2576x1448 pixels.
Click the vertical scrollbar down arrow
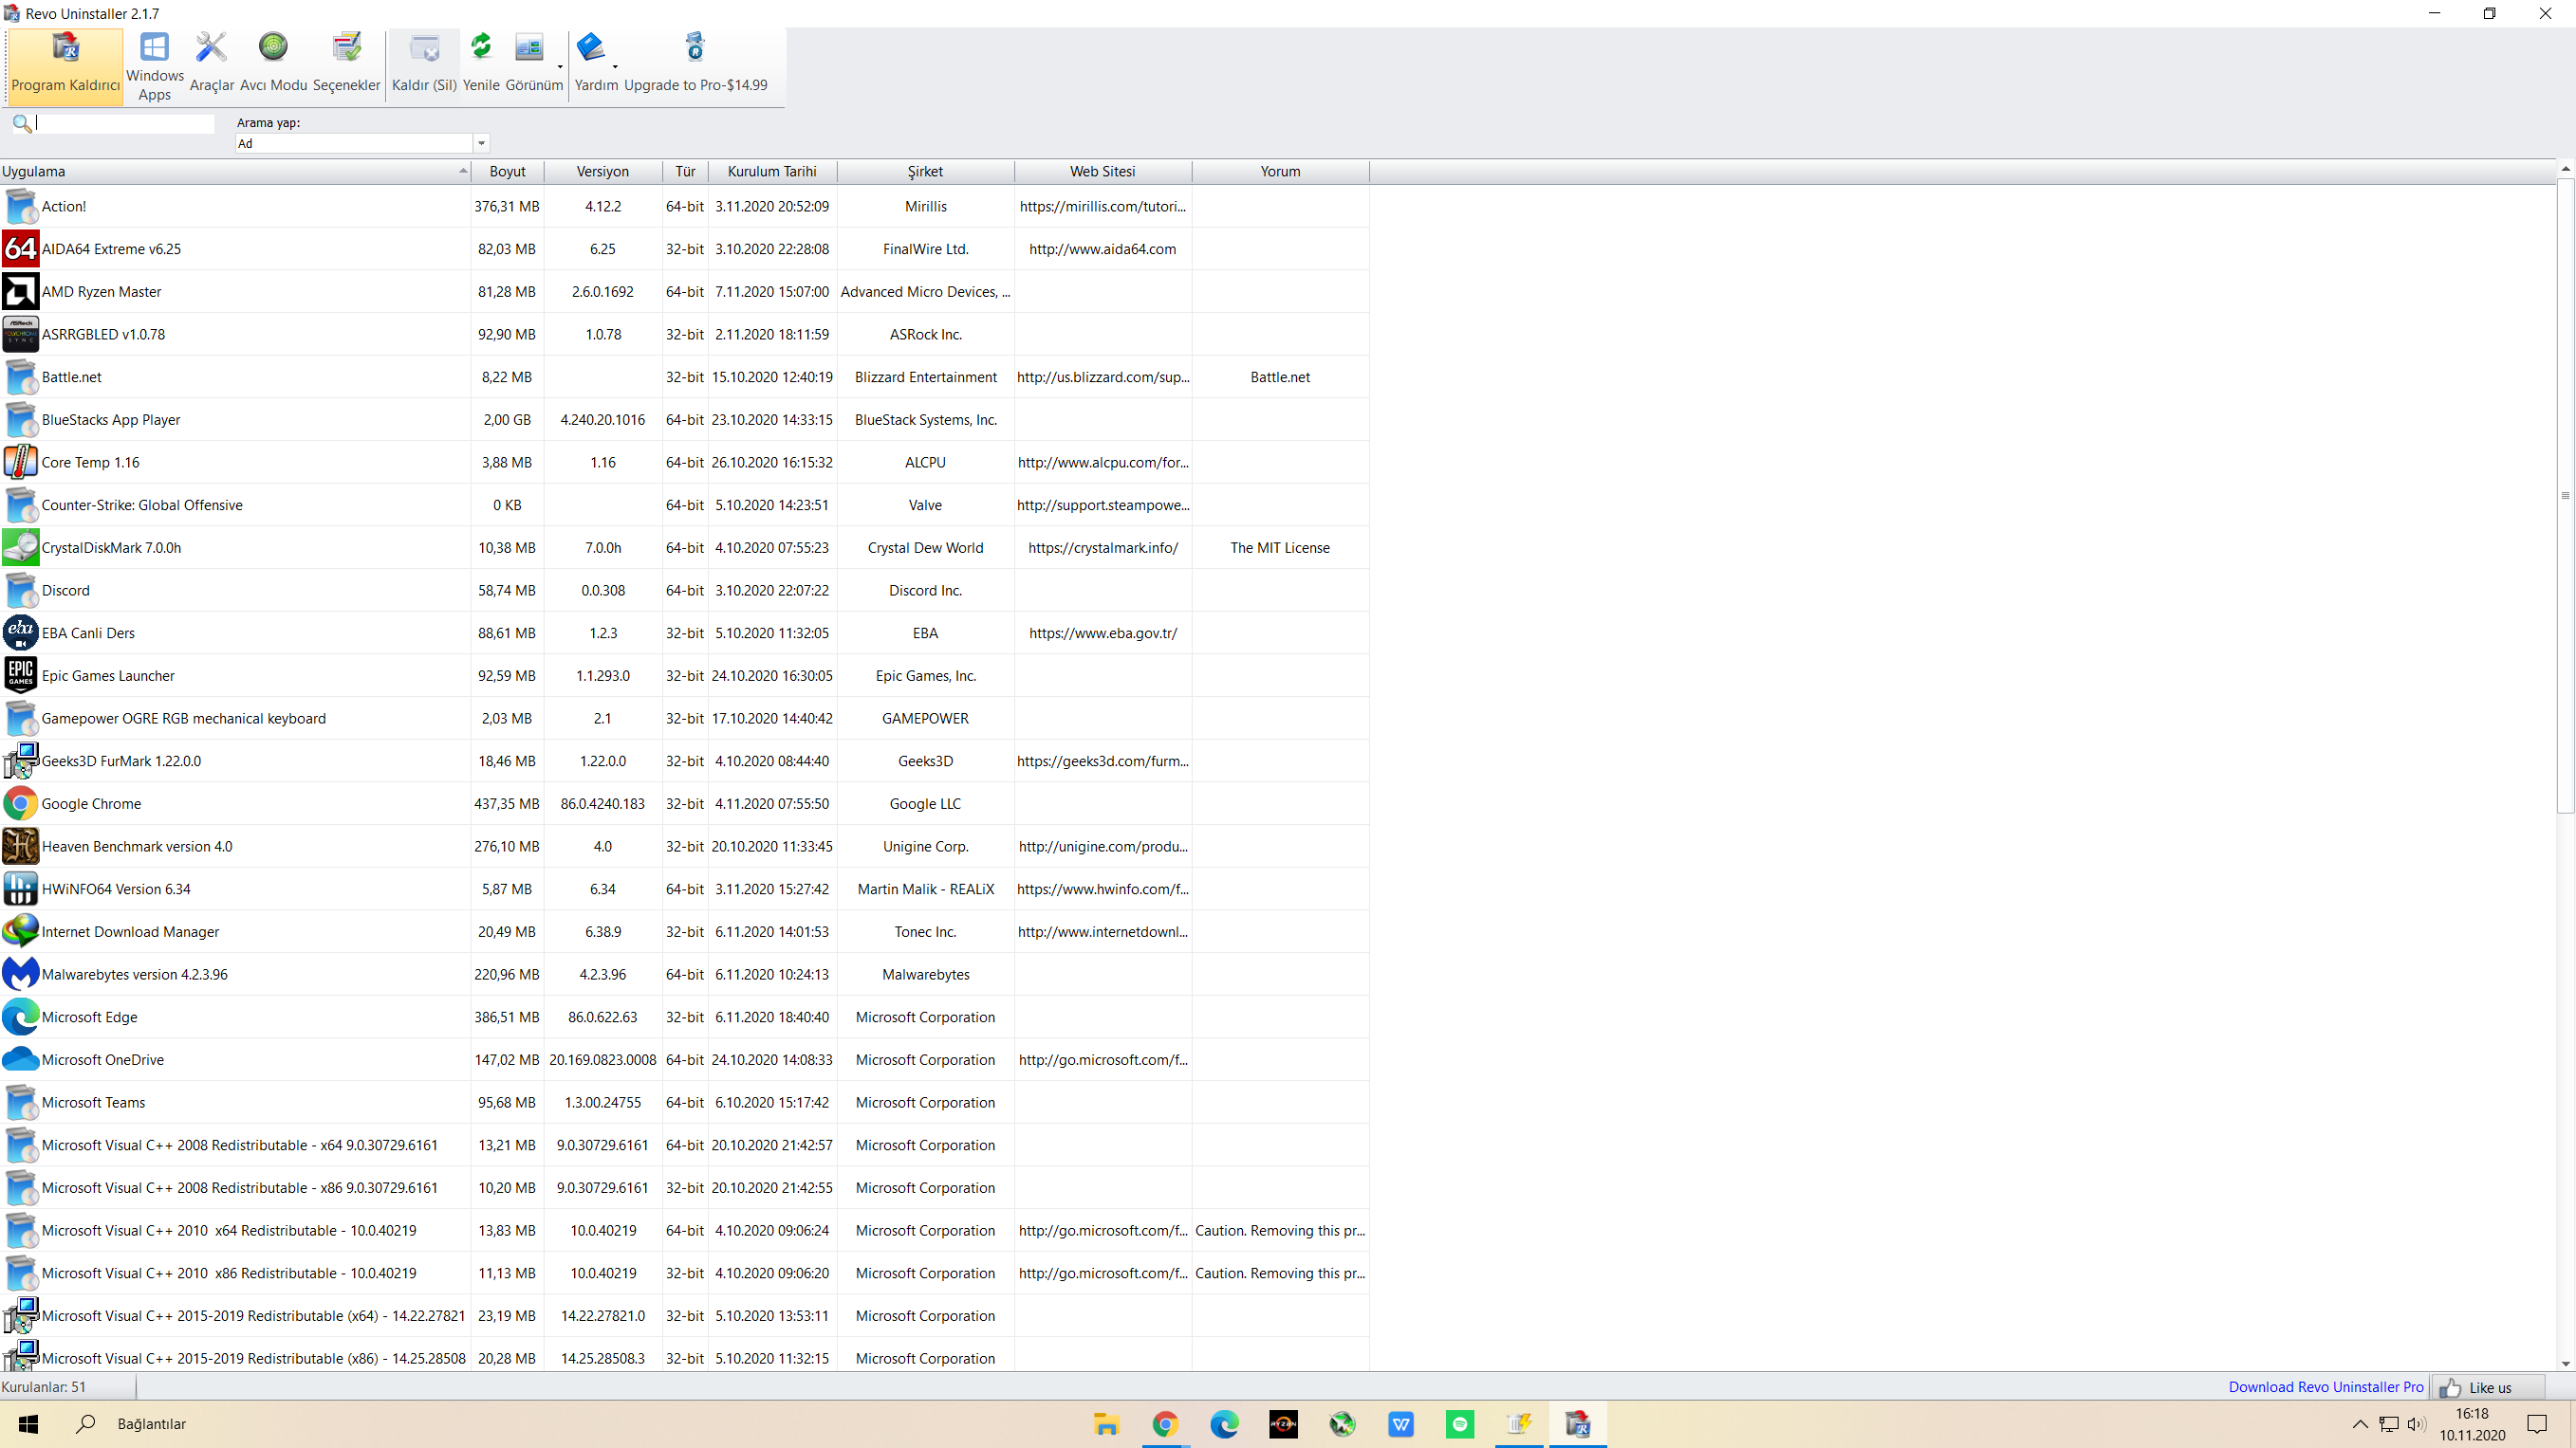(2565, 1364)
